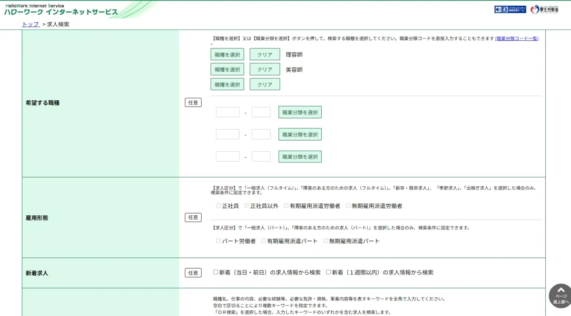Focus third-row occupation code left field
Screen dimensions: 571x316
[x=227, y=156]
